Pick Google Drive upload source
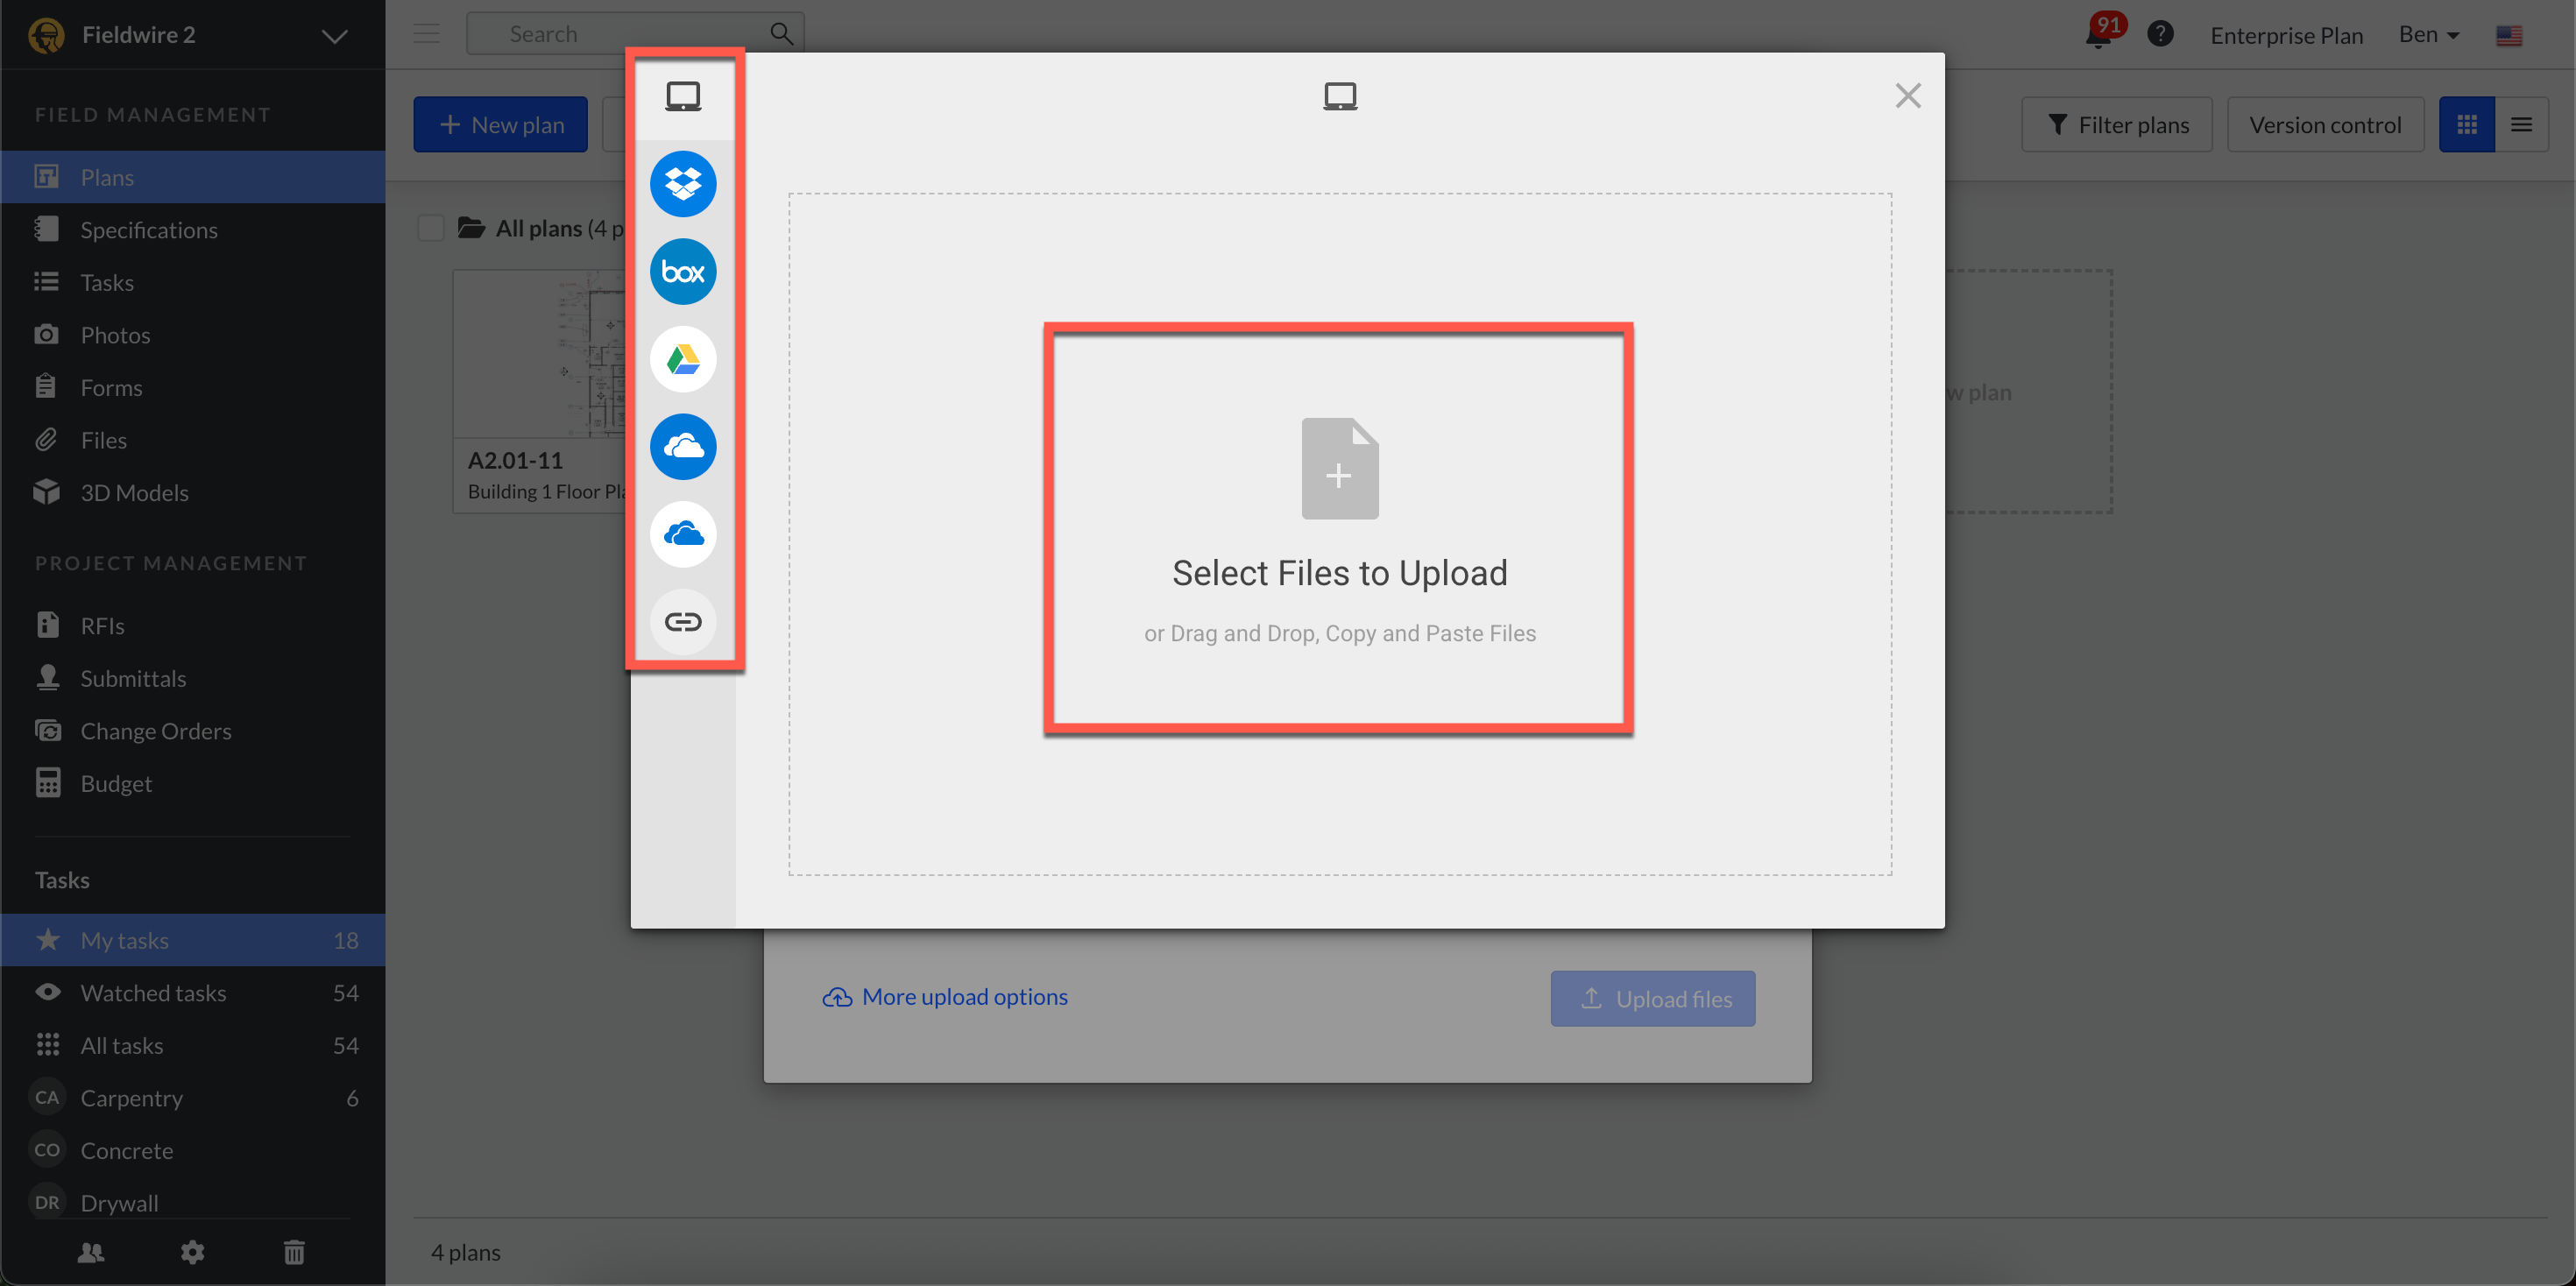This screenshot has height=1286, width=2576. pos(683,359)
